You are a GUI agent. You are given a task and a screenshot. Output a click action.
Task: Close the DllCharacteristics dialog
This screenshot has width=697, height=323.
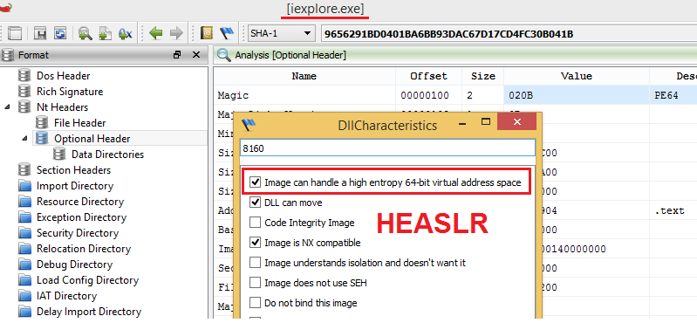coord(517,122)
